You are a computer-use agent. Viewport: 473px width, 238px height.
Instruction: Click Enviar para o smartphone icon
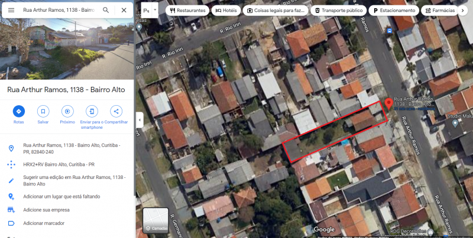tap(92, 111)
